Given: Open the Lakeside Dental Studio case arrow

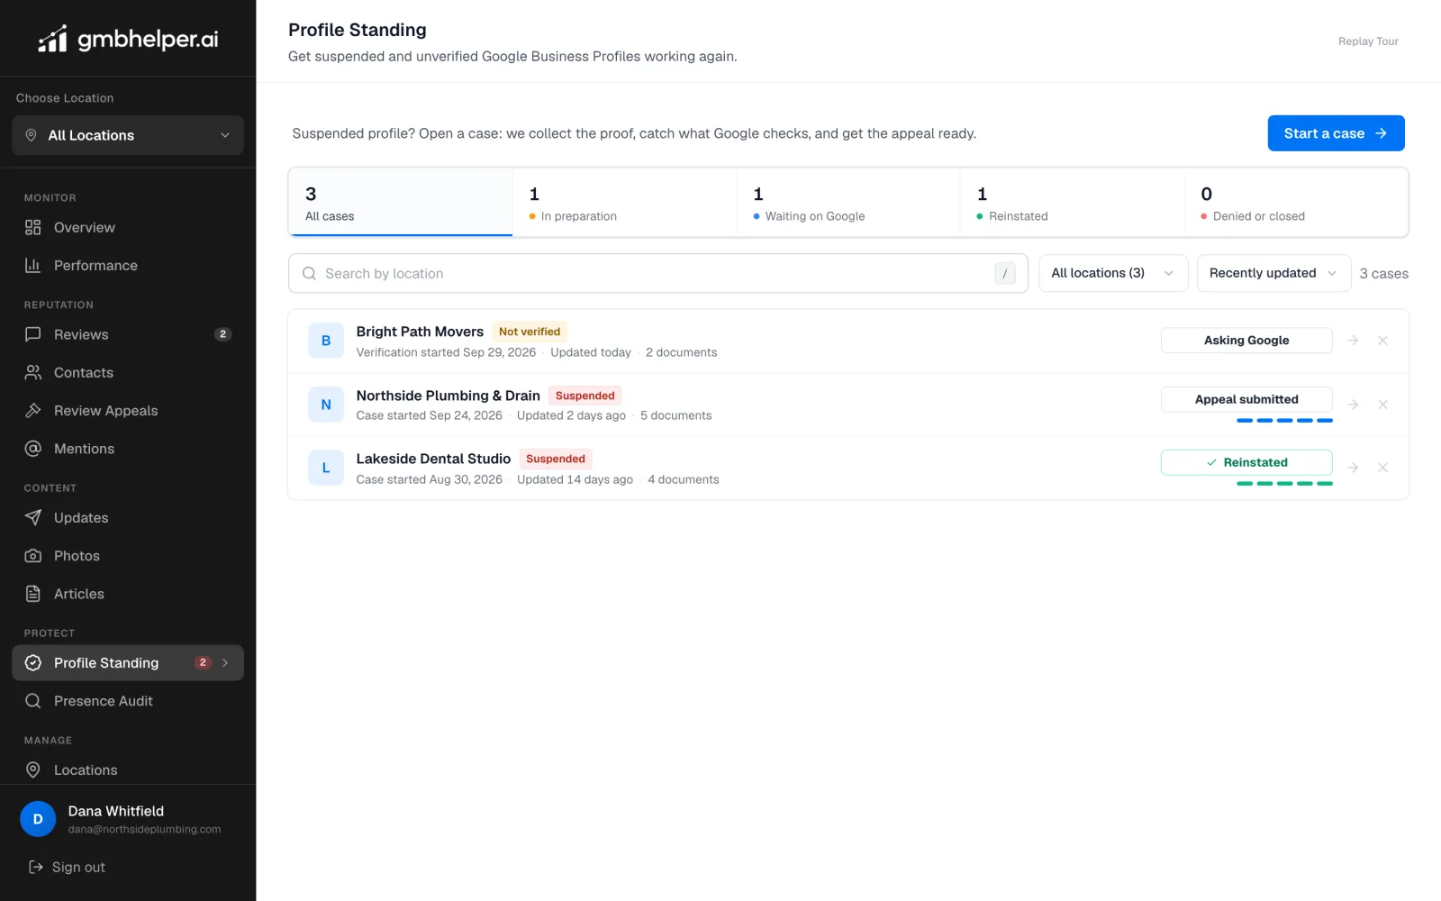Looking at the screenshot, I should coord(1353,468).
